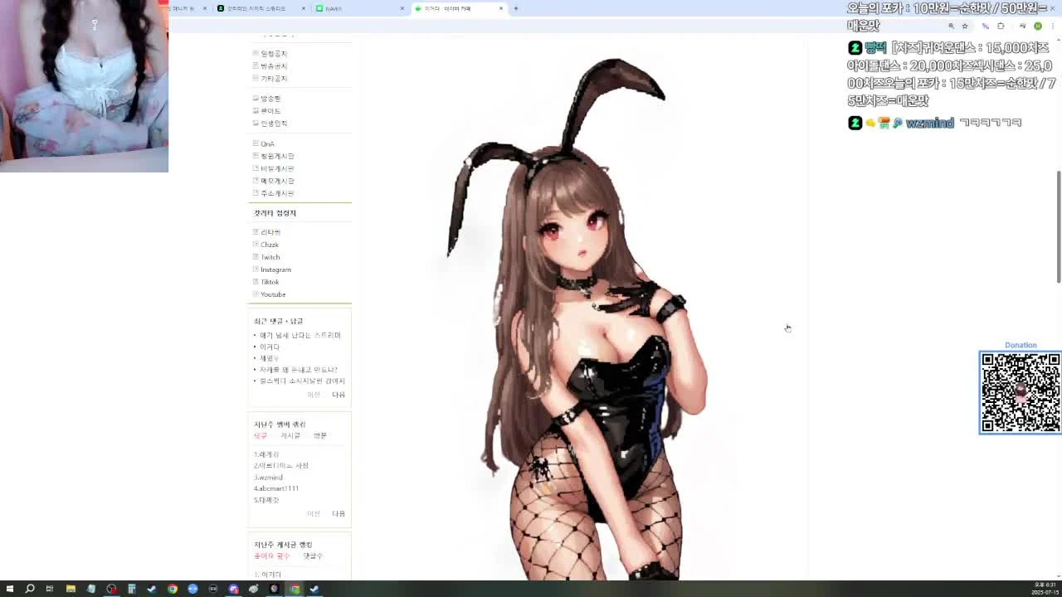Open Task View on the taskbar
The image size is (1062, 597).
50,589
